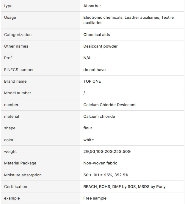Select the 'Non-woven fabric' package value

click(100, 163)
